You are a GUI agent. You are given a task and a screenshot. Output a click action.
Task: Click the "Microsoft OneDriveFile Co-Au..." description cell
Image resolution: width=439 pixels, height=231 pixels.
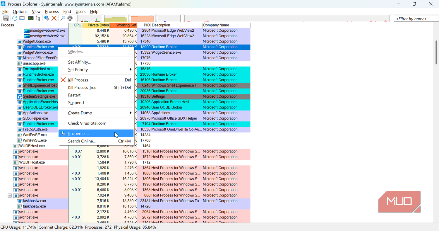(176, 129)
